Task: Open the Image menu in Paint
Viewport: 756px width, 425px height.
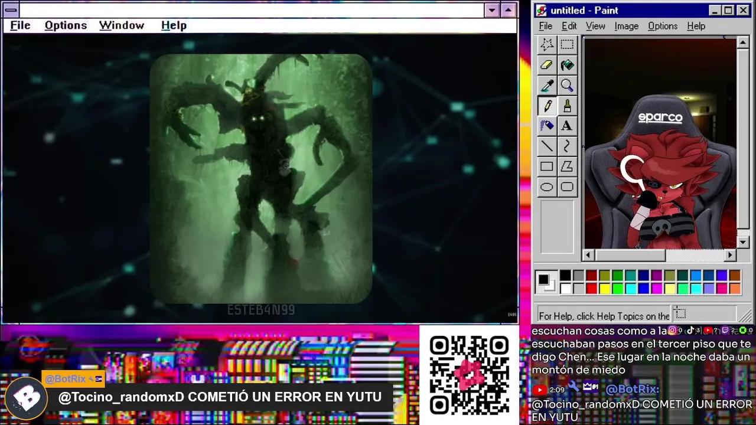Action: click(626, 26)
